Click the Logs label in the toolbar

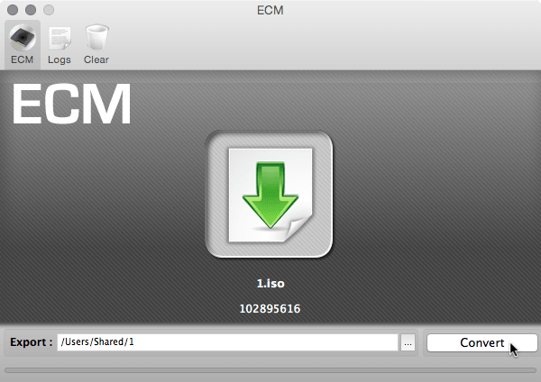click(60, 59)
